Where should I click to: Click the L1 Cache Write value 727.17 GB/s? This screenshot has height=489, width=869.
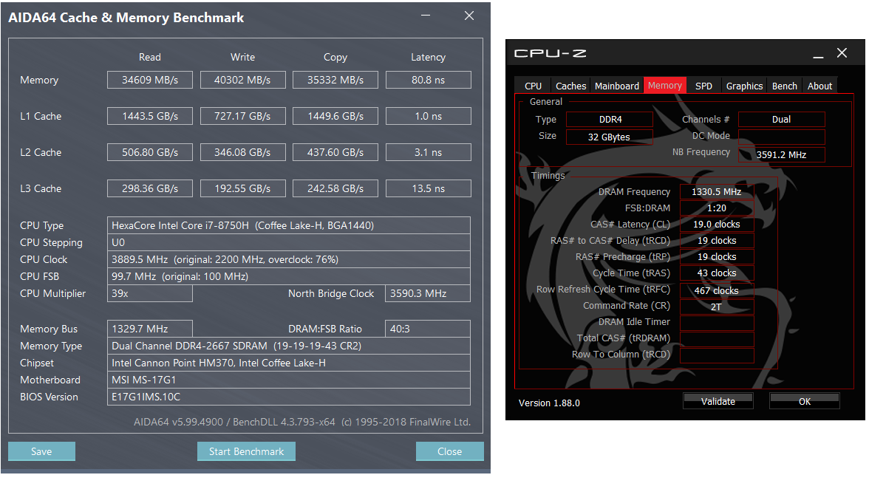[x=242, y=116]
